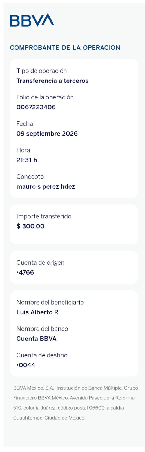145x452 pixels.
Task: Click the Concepto label
Action: [x=30, y=177]
